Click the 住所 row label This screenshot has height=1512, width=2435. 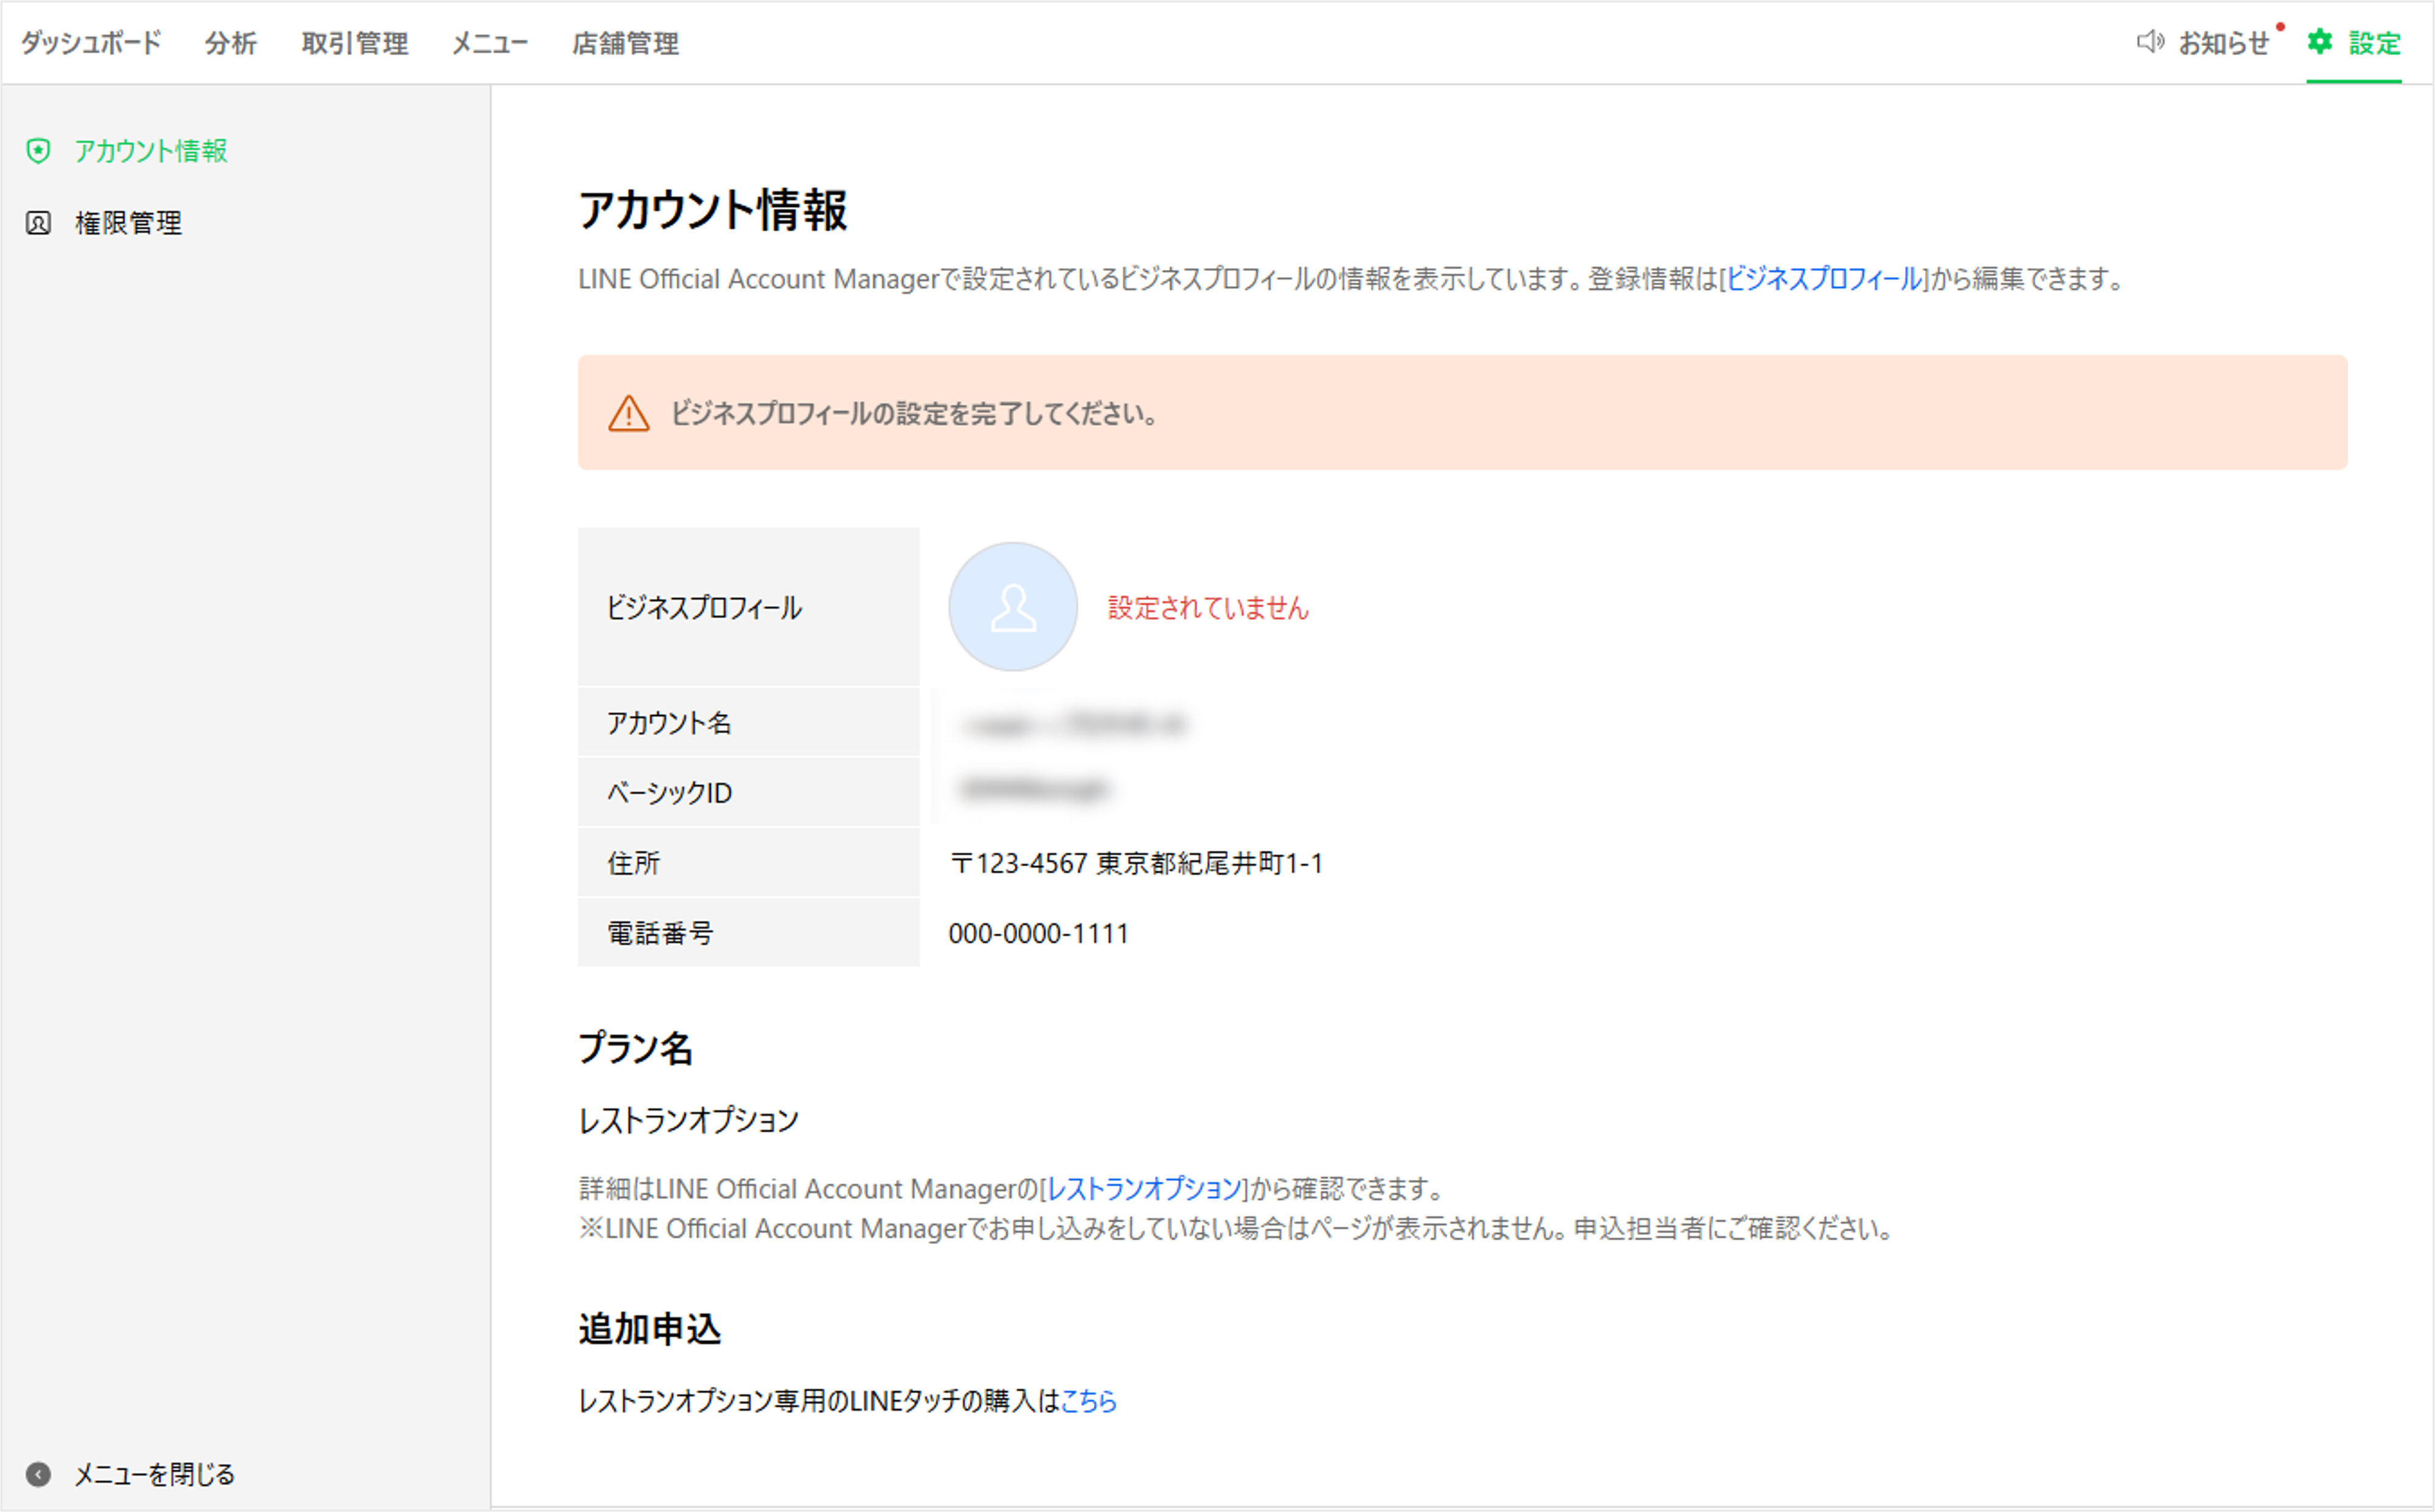(x=633, y=863)
